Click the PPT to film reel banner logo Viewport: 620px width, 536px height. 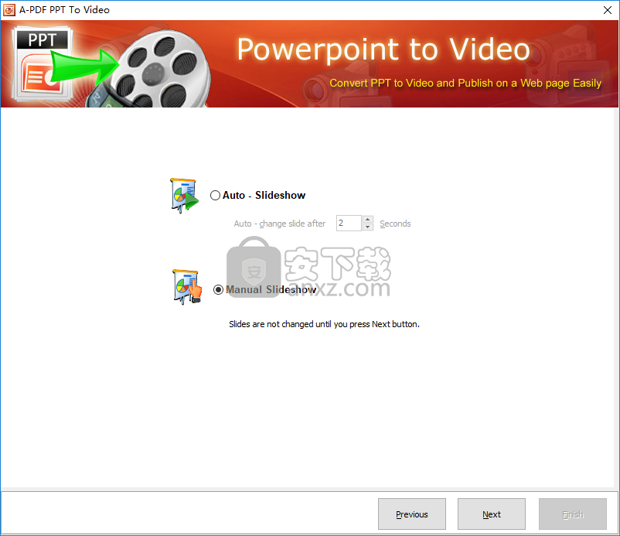[x=111, y=65]
